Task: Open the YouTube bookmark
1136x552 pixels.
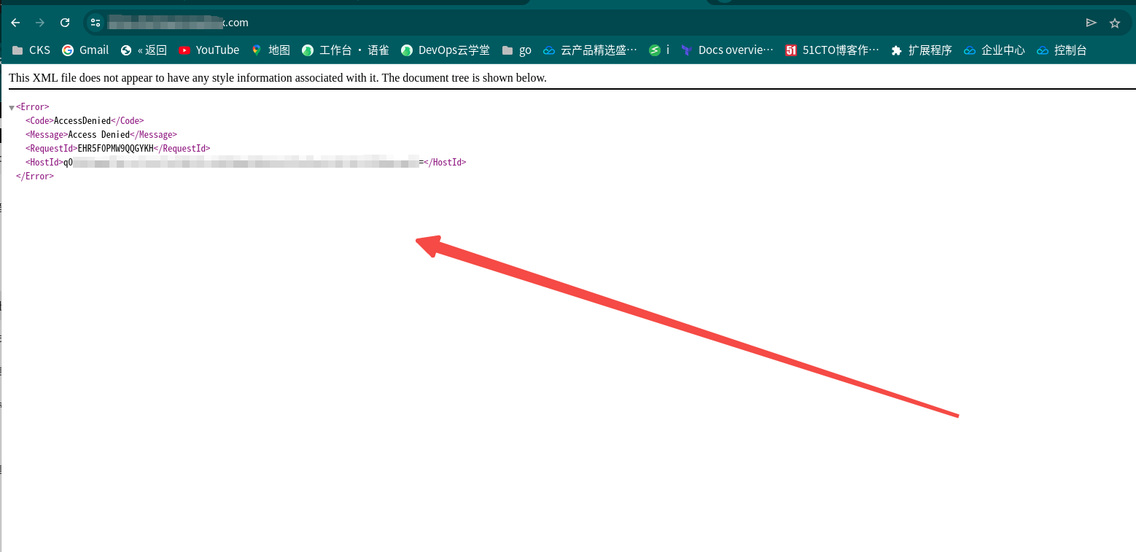Action: (209, 50)
